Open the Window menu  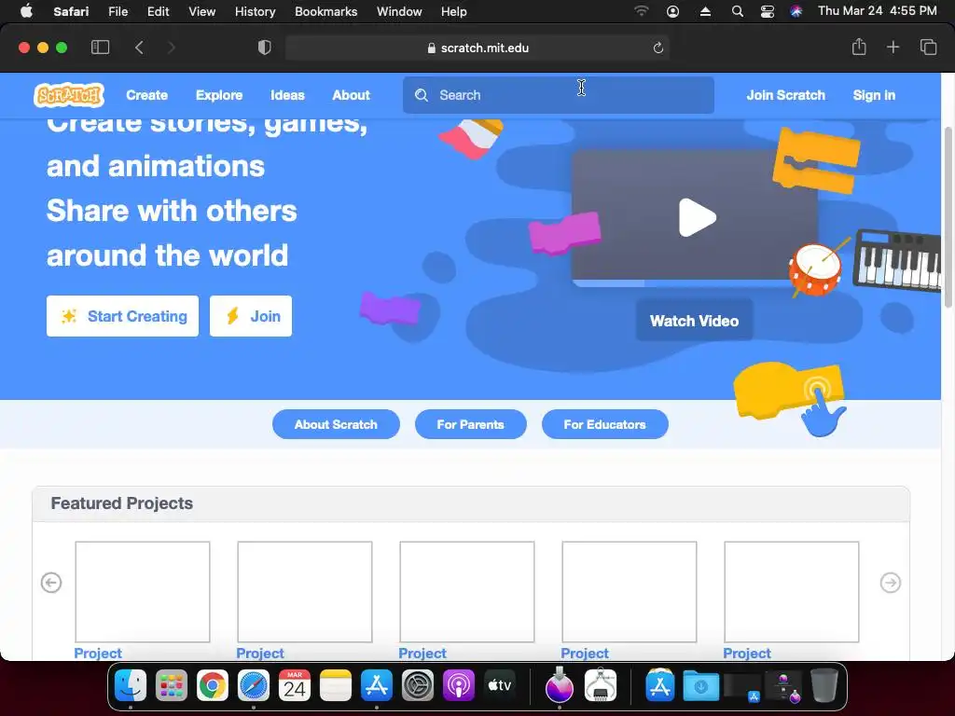coord(399,11)
